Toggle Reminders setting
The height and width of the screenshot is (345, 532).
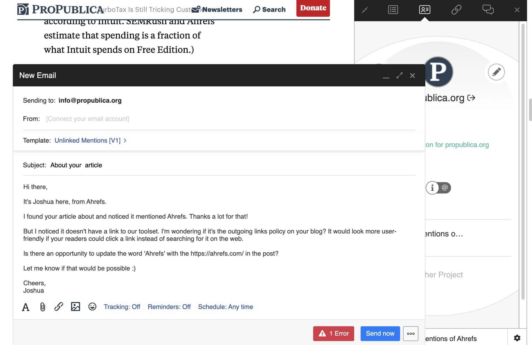point(169,307)
